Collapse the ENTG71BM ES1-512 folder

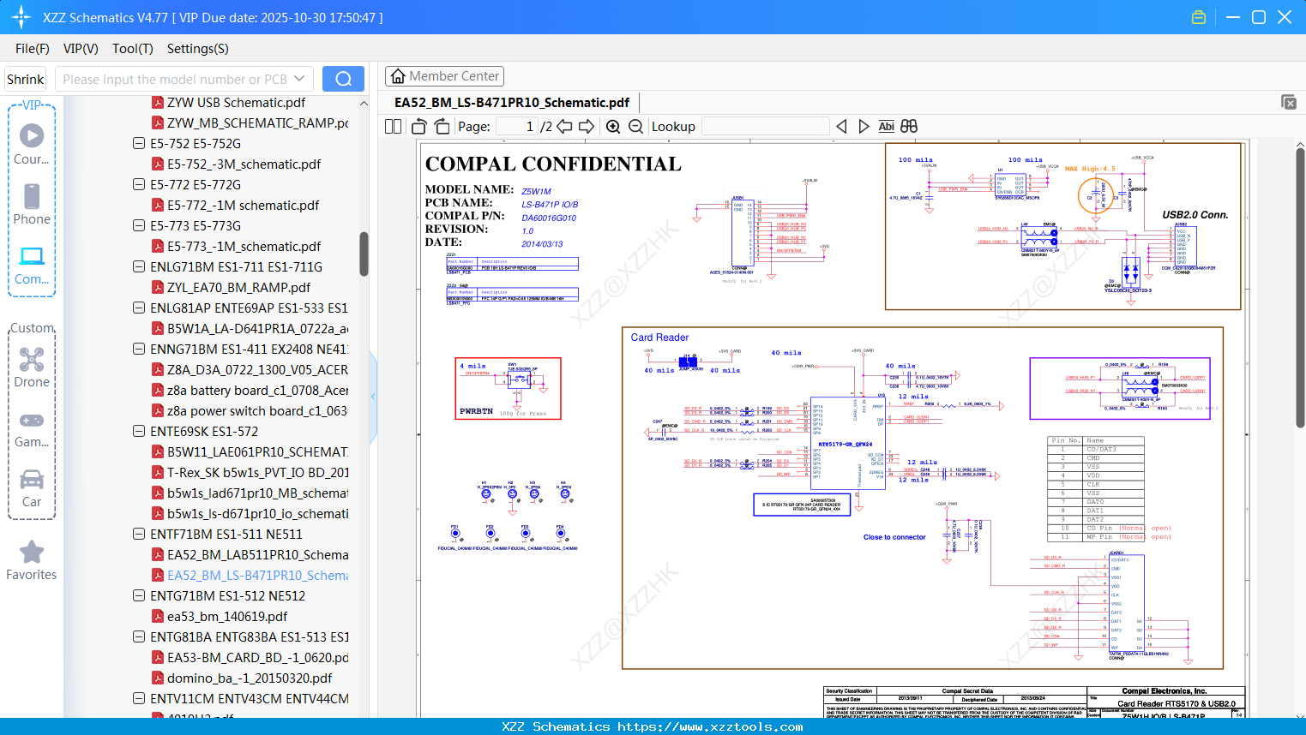click(x=139, y=595)
